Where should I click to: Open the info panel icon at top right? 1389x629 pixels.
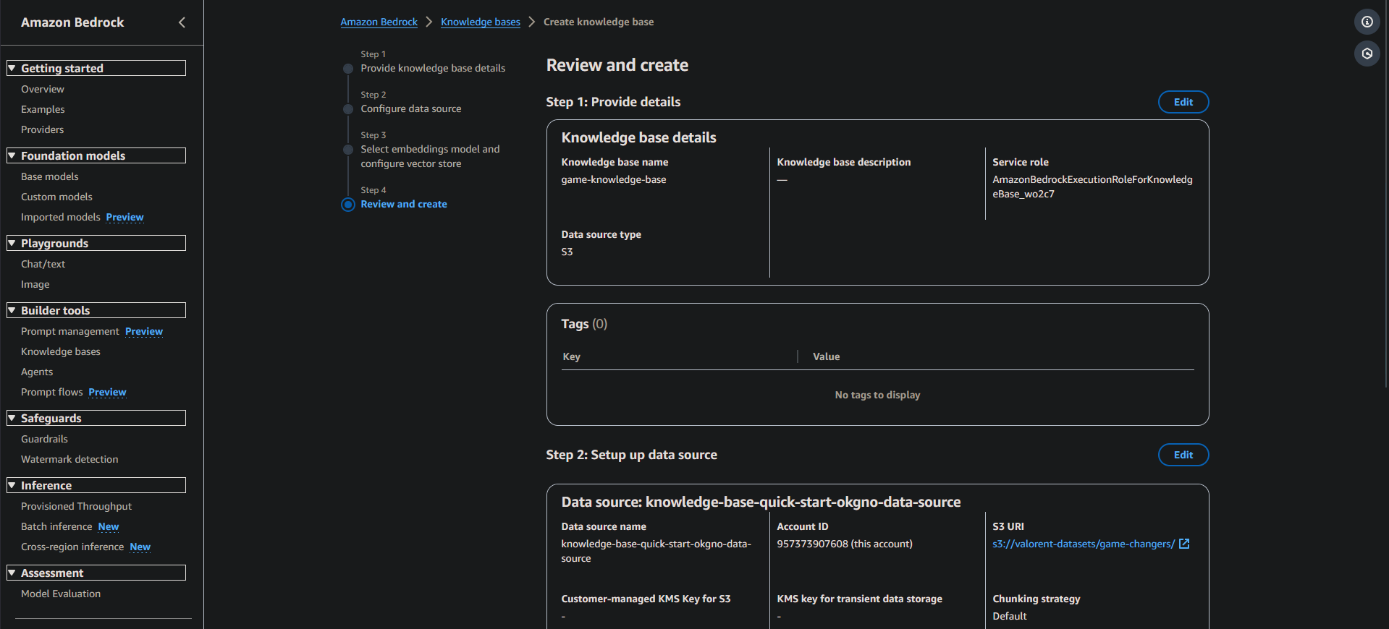click(1367, 22)
